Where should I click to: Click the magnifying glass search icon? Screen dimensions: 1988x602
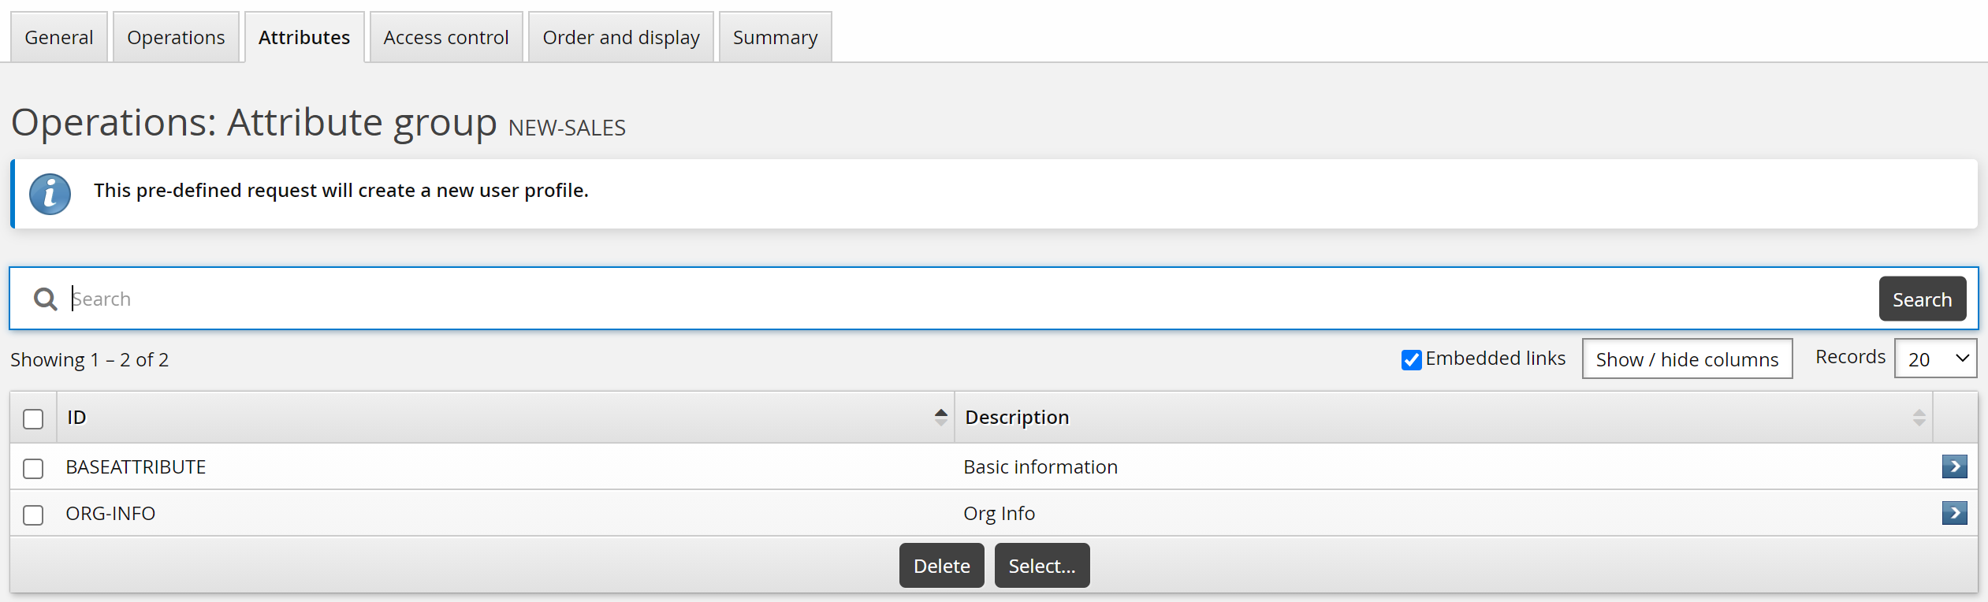(45, 299)
